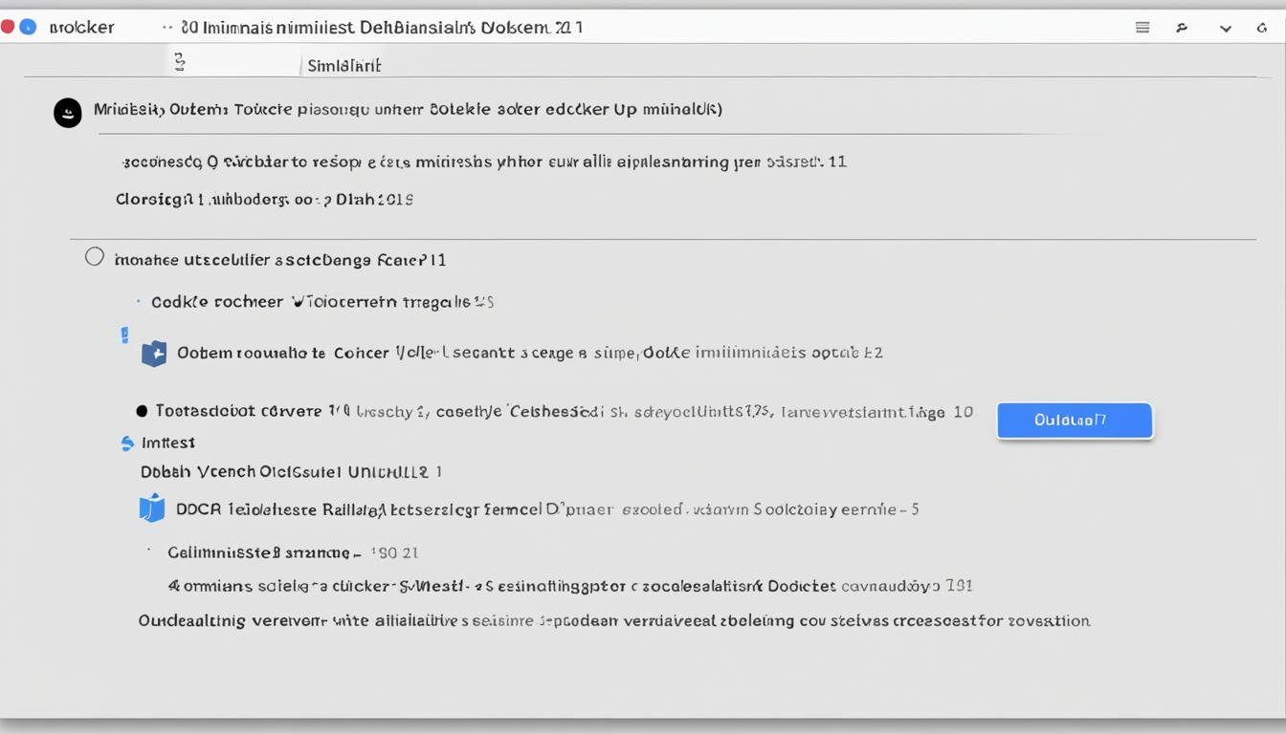This screenshot has width=1286, height=734.
Task: Switch to the Simlalarit tab
Action: (x=344, y=66)
